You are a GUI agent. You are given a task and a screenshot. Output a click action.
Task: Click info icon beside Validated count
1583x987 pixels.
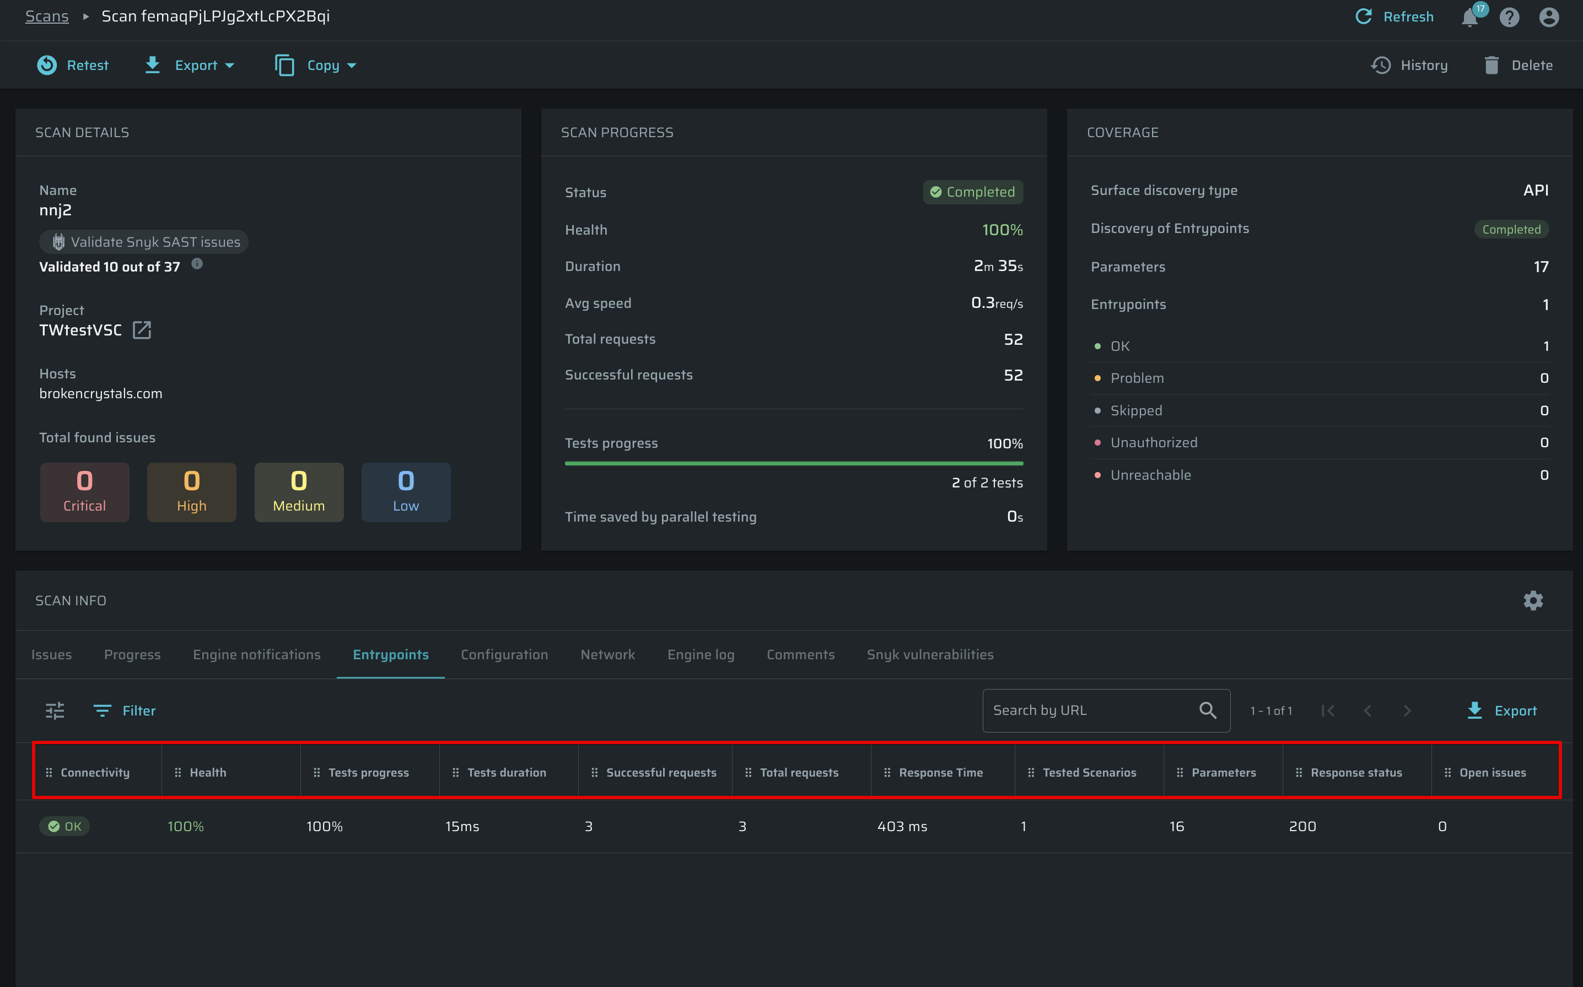(197, 264)
